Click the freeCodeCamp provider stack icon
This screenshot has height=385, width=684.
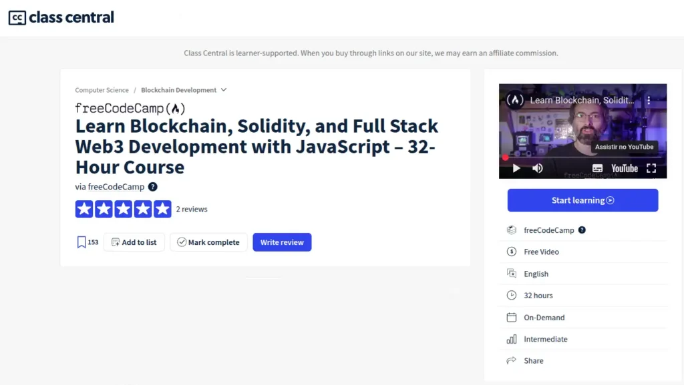click(x=511, y=230)
